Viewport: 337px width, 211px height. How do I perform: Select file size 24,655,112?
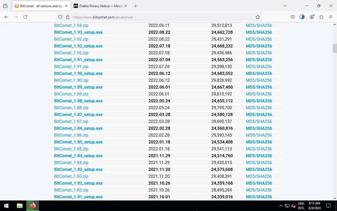(x=222, y=101)
